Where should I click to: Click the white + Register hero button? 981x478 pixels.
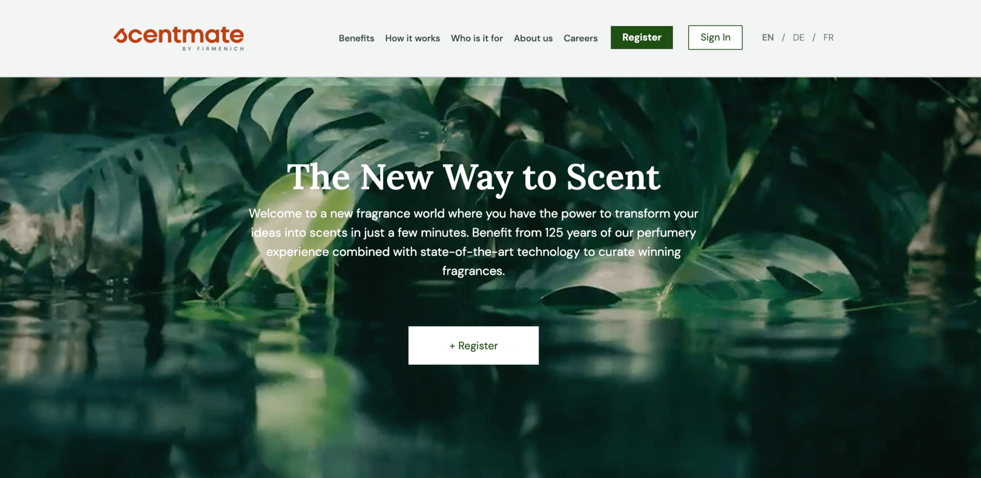point(473,345)
